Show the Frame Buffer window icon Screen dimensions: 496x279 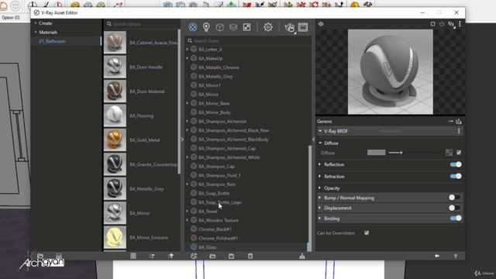coord(303,27)
